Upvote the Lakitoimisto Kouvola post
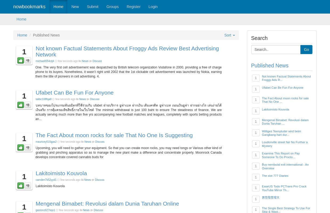 pyautogui.click(x=20, y=186)
